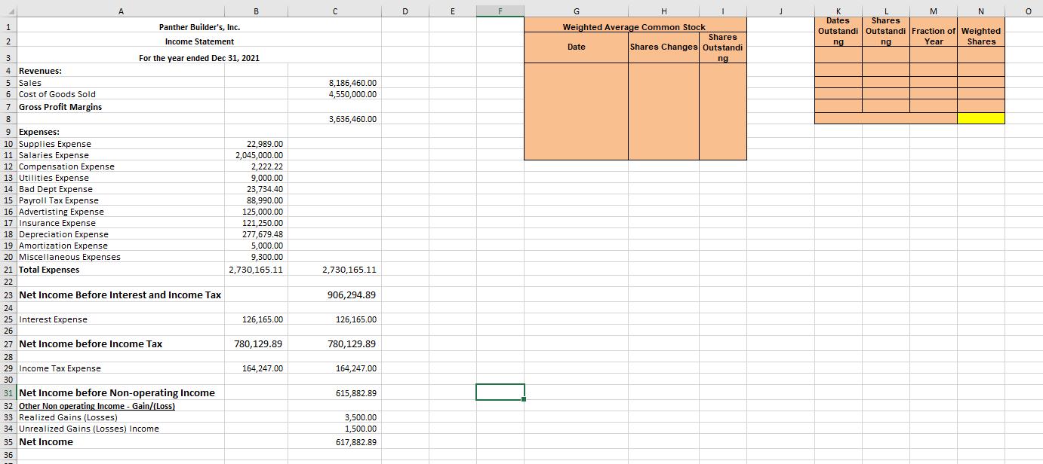The width and height of the screenshot is (1043, 464).
Task: Click the Fraction of Year header cell
Action: click(x=933, y=31)
